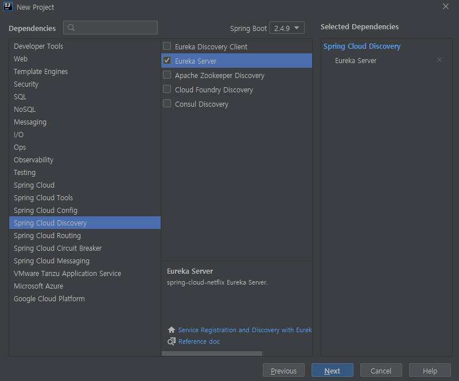This screenshot has width=459, height=381.
Task: Open the Spring Boot version dropdown
Action: (286, 28)
